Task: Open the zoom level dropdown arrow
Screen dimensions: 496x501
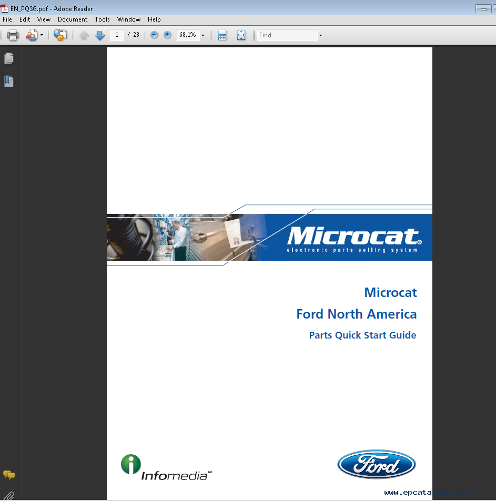Action: pos(203,35)
